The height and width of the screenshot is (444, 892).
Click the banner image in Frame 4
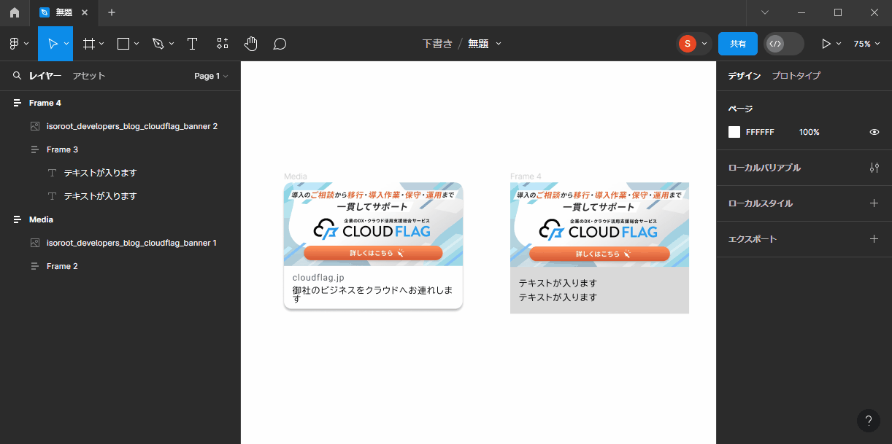tap(599, 224)
